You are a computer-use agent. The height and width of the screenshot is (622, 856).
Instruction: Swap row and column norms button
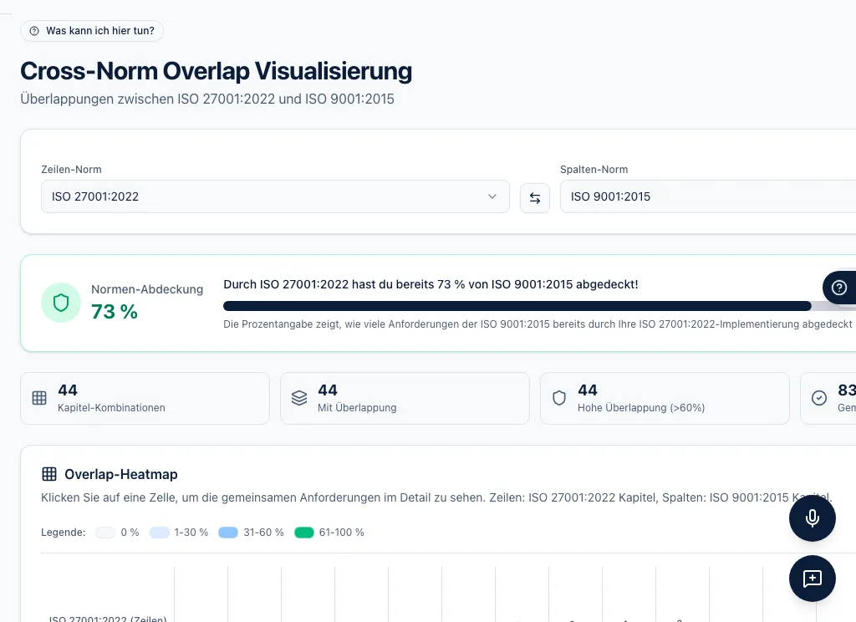pyautogui.click(x=535, y=198)
